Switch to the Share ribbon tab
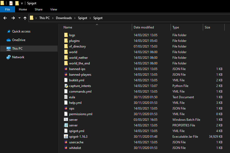The width and height of the screenshot is (230, 153). (38, 9)
